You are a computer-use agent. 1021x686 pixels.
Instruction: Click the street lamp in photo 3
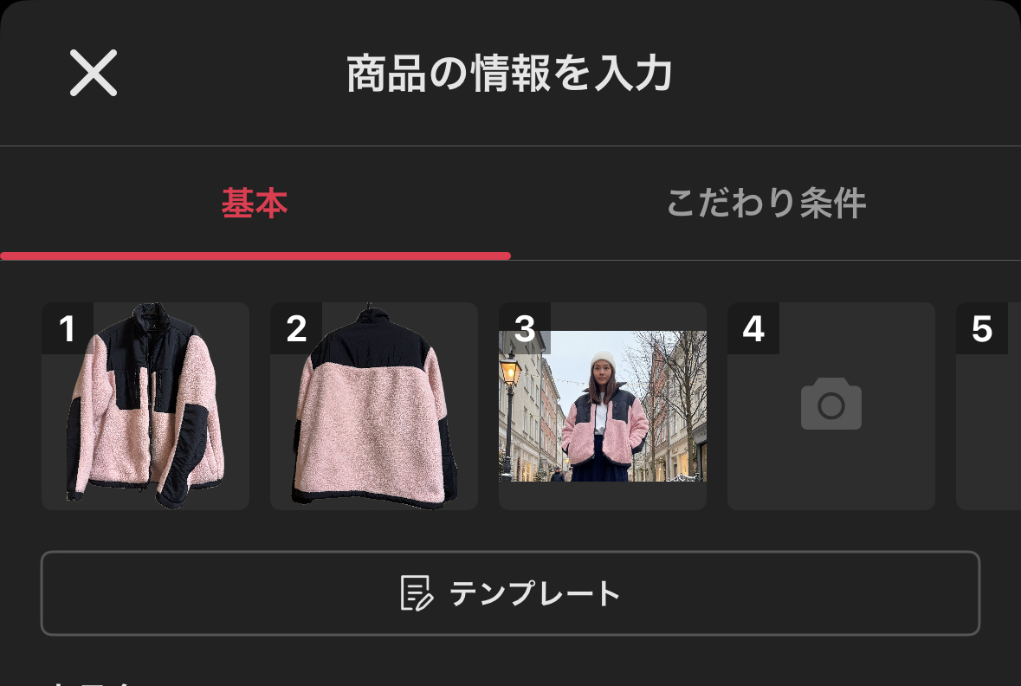(x=510, y=404)
